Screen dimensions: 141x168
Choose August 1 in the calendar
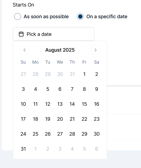pos(84,74)
